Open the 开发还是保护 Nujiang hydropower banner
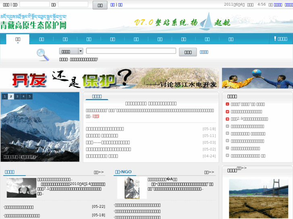 [110, 78]
